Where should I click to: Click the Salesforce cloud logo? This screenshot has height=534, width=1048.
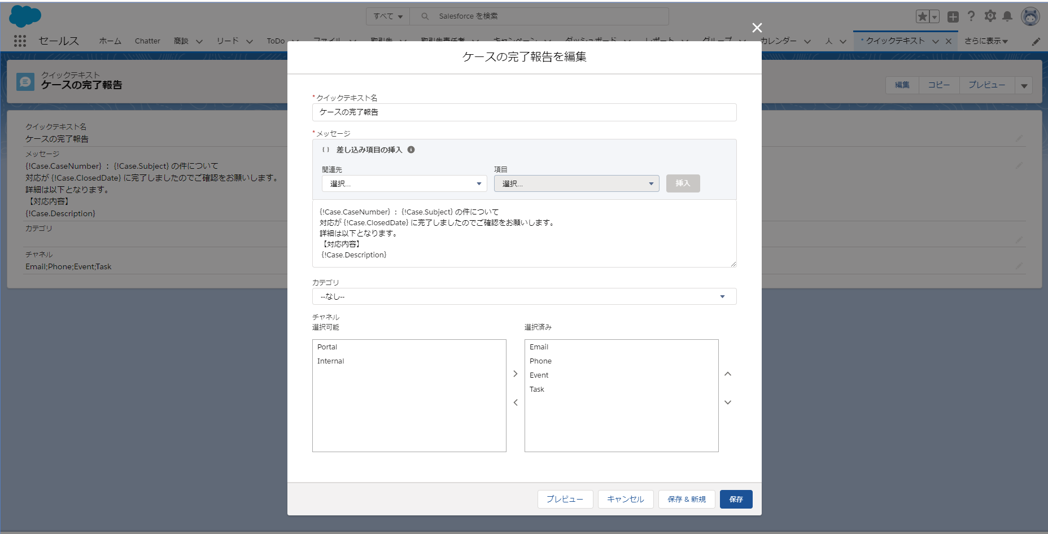click(x=25, y=16)
